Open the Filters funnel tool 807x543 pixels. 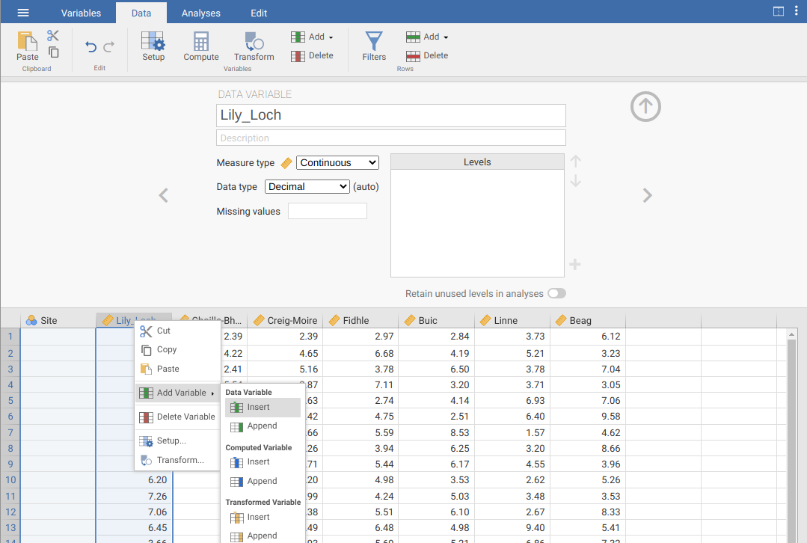pos(374,46)
